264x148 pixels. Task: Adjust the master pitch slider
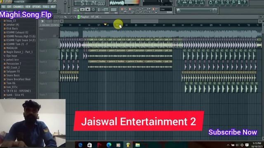(69, 6)
